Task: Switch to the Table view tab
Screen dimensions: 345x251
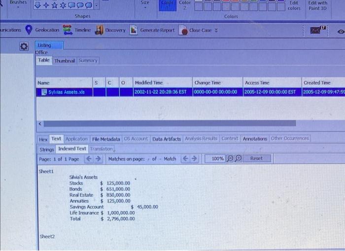Action: [44, 60]
